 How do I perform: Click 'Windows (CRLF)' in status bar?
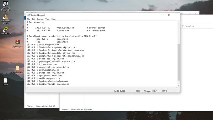point(150,91)
